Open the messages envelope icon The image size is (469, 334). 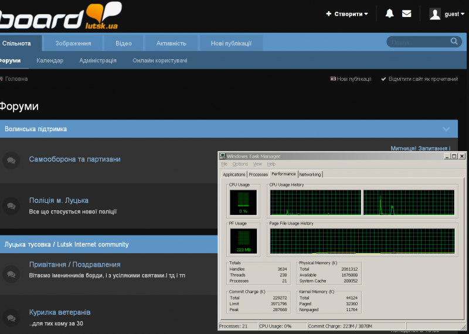pos(406,13)
